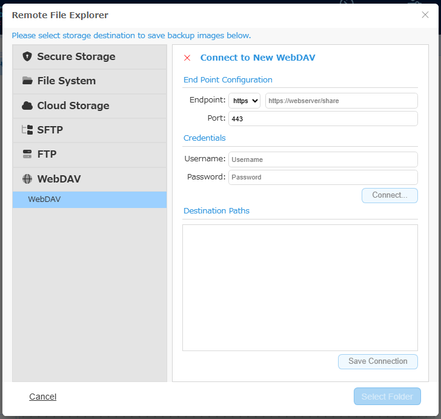The height and width of the screenshot is (419, 441).
Task: Close the Remote File Explorer dialog
Action: pyautogui.click(x=425, y=15)
